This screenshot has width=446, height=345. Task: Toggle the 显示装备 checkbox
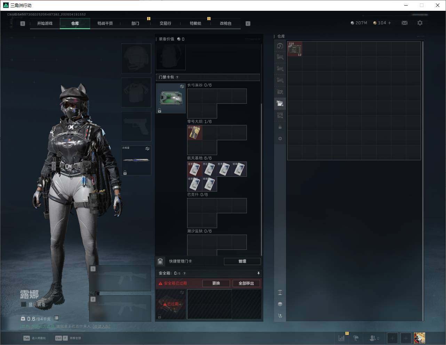[24, 304]
